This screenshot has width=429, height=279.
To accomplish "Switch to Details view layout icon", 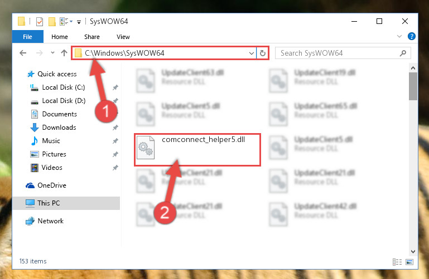I will click(397, 262).
